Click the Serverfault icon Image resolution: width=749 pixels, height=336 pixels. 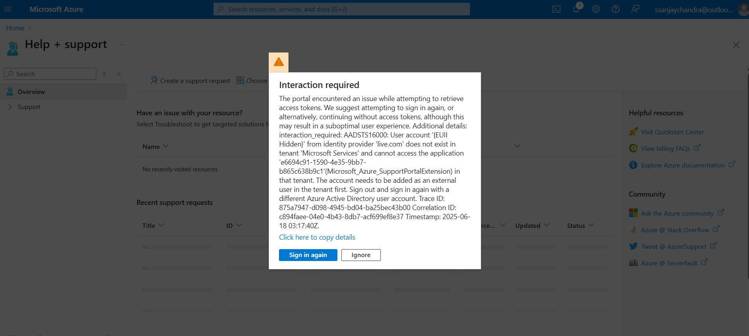(633, 263)
